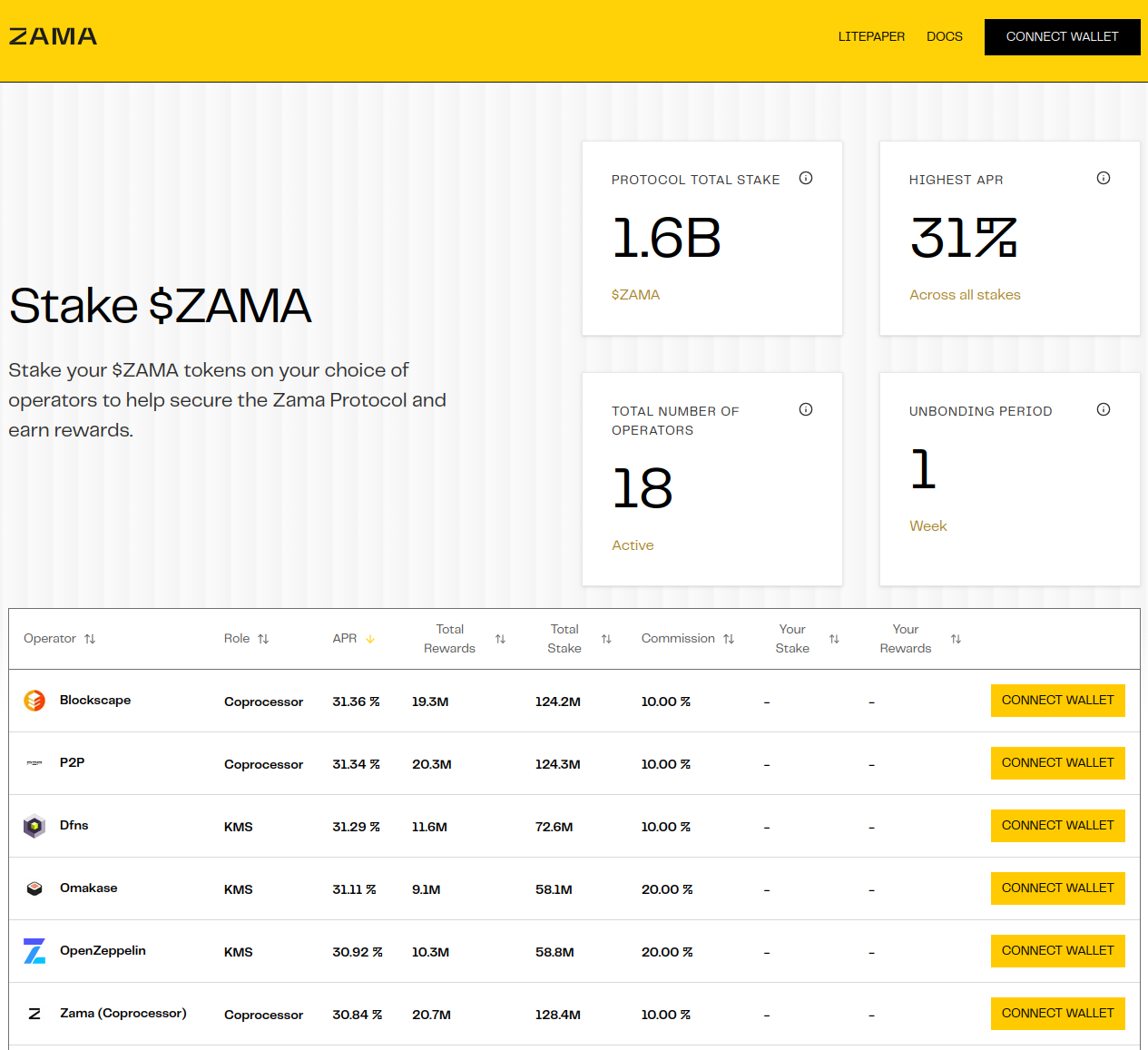Viewport: 1148px width, 1050px height.
Task: Select the Dfns operator name
Action: coord(74,825)
